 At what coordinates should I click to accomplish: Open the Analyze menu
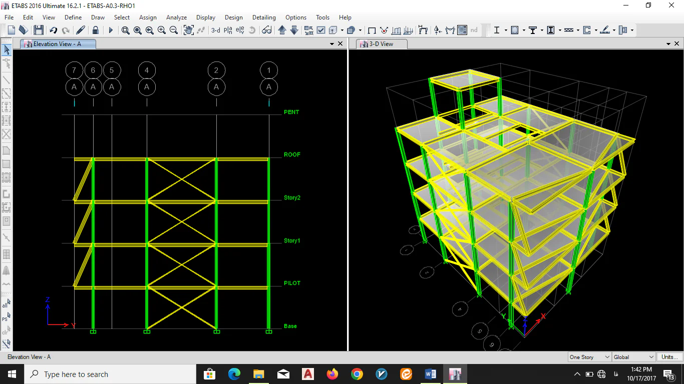(x=176, y=17)
